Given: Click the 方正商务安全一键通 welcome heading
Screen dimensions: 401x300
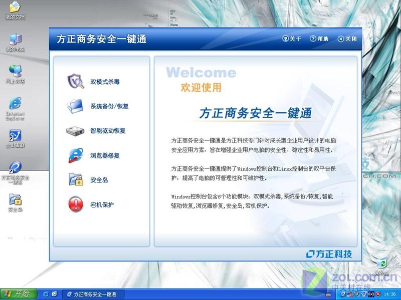Looking at the screenshot, I should pyautogui.click(x=255, y=113).
